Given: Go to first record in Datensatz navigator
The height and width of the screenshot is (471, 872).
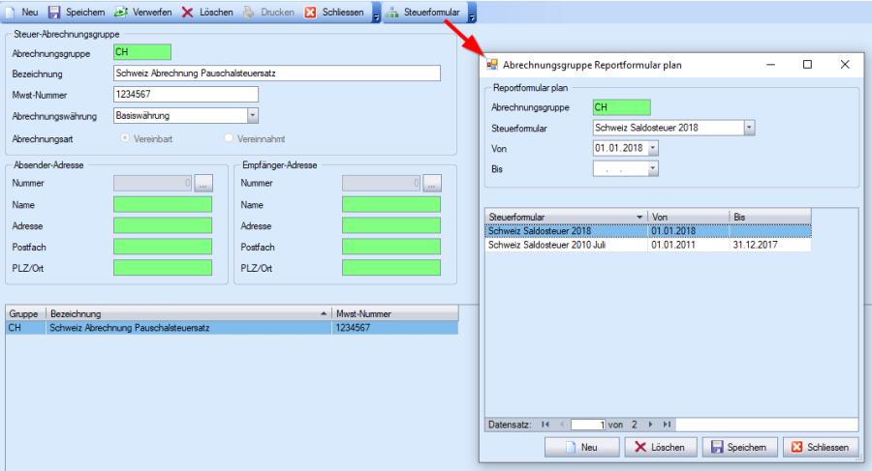Looking at the screenshot, I should coord(545,425).
